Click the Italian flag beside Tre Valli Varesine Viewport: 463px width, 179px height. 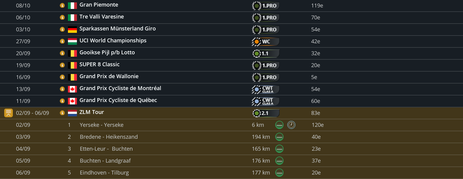tap(72, 17)
